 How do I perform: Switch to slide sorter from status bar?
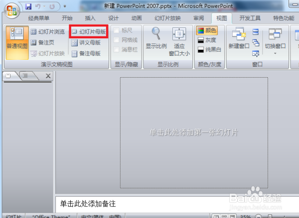224,217
